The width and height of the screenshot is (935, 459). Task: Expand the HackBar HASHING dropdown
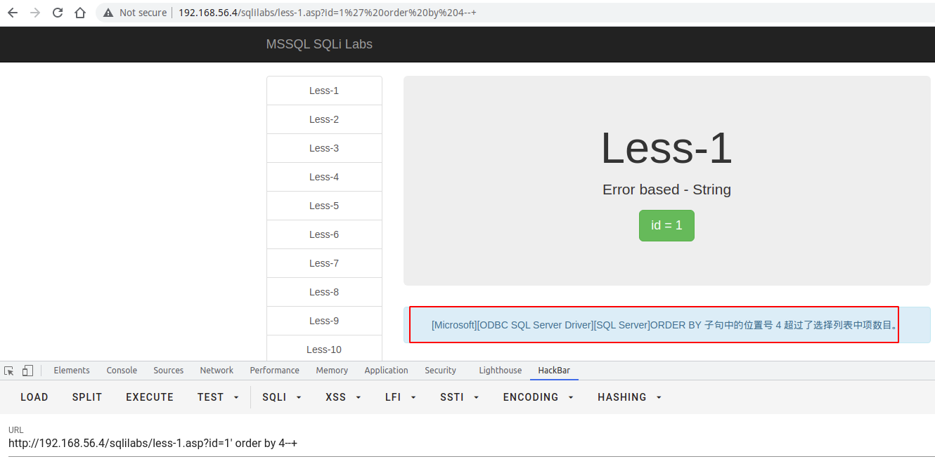[x=630, y=397]
